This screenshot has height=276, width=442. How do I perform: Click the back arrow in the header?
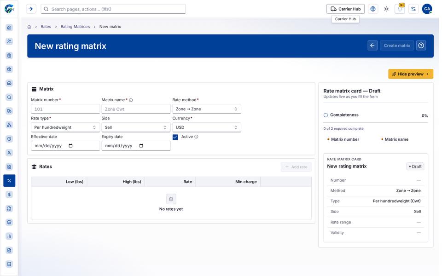pyautogui.click(x=372, y=46)
